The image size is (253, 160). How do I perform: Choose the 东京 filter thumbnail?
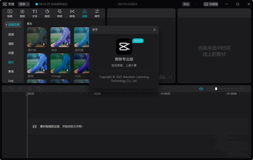point(60,37)
